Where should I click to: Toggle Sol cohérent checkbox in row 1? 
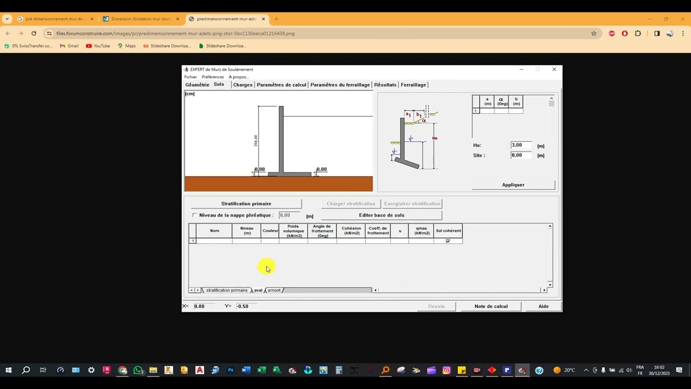tap(448, 241)
